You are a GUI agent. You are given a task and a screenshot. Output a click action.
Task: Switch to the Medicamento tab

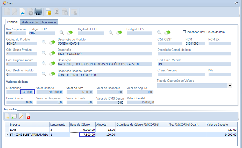[30, 22]
